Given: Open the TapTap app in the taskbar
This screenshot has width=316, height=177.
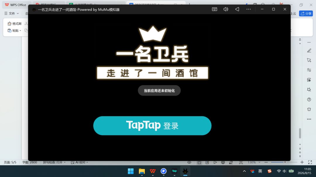Looking at the screenshot, I should point(174,171).
